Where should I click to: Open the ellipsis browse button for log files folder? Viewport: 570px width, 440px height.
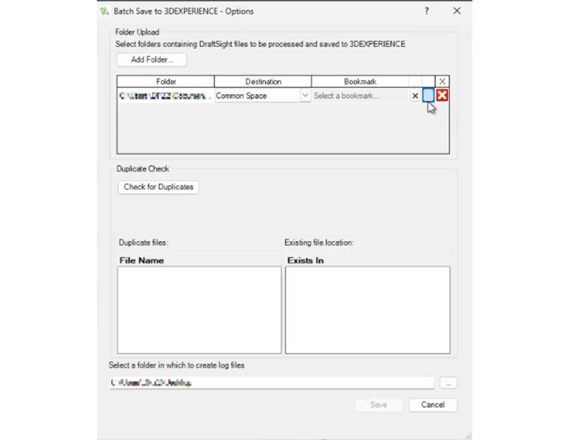448,382
